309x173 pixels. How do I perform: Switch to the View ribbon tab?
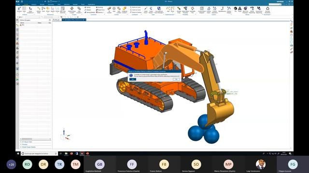59,4
